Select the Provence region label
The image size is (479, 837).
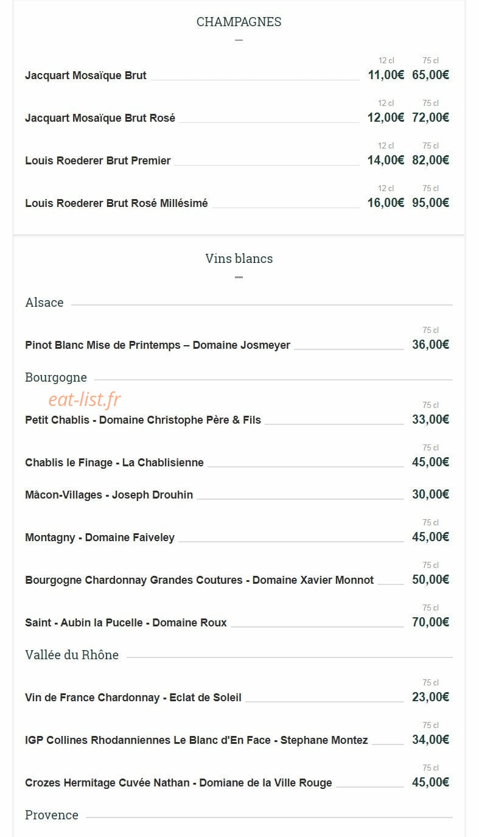click(x=52, y=815)
